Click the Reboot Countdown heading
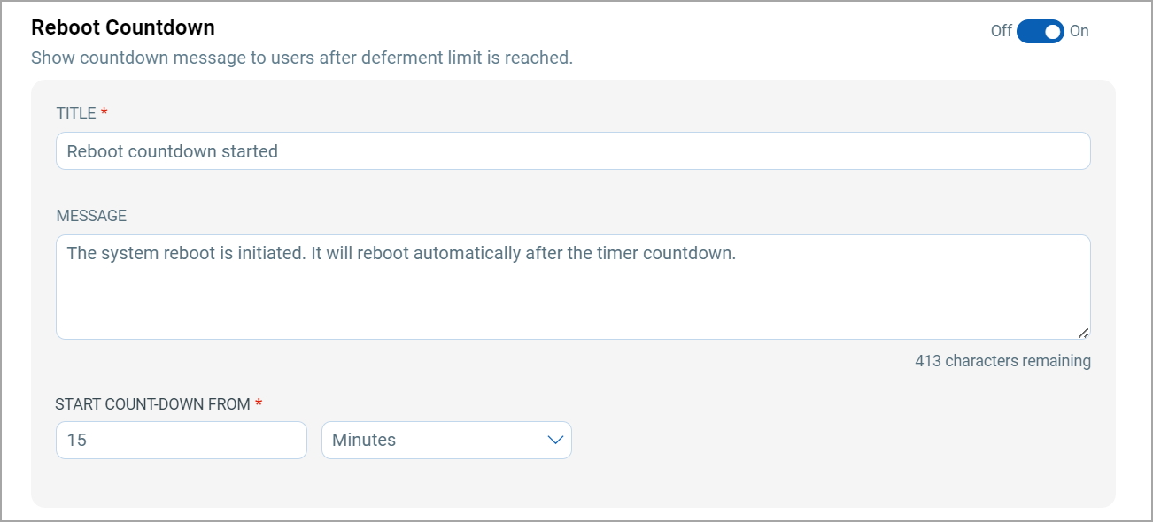The height and width of the screenshot is (522, 1153). pos(122,27)
